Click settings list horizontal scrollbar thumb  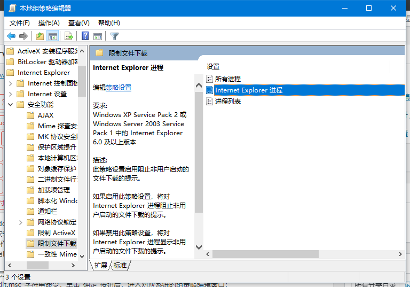point(265,254)
